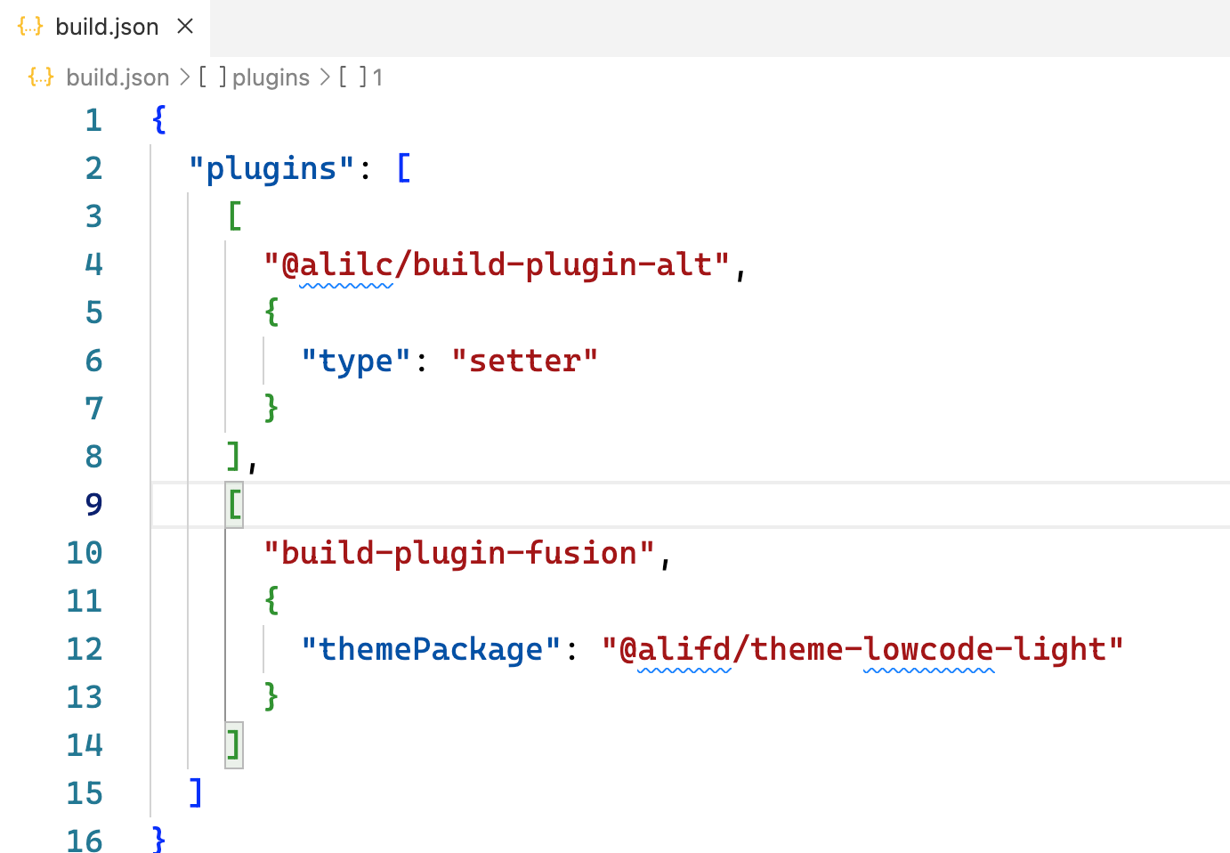Click the JSON file icon in the tab
Screen dimensions: 1230x853
coord(30,27)
